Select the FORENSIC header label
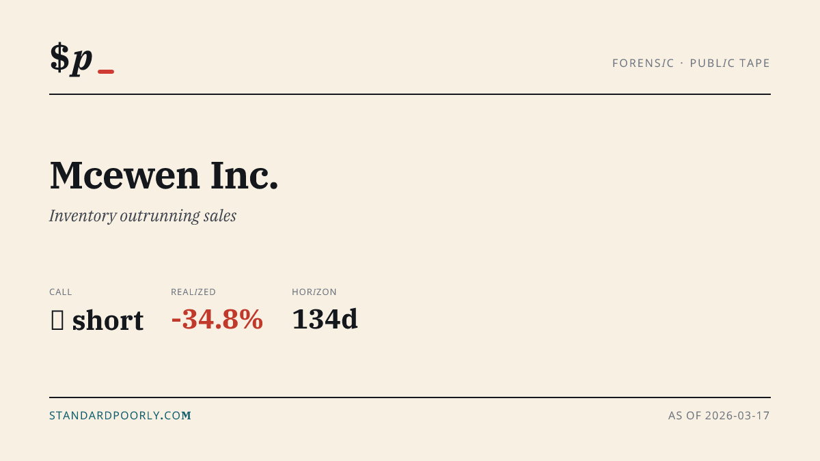This screenshot has height=461, width=820. 643,64
